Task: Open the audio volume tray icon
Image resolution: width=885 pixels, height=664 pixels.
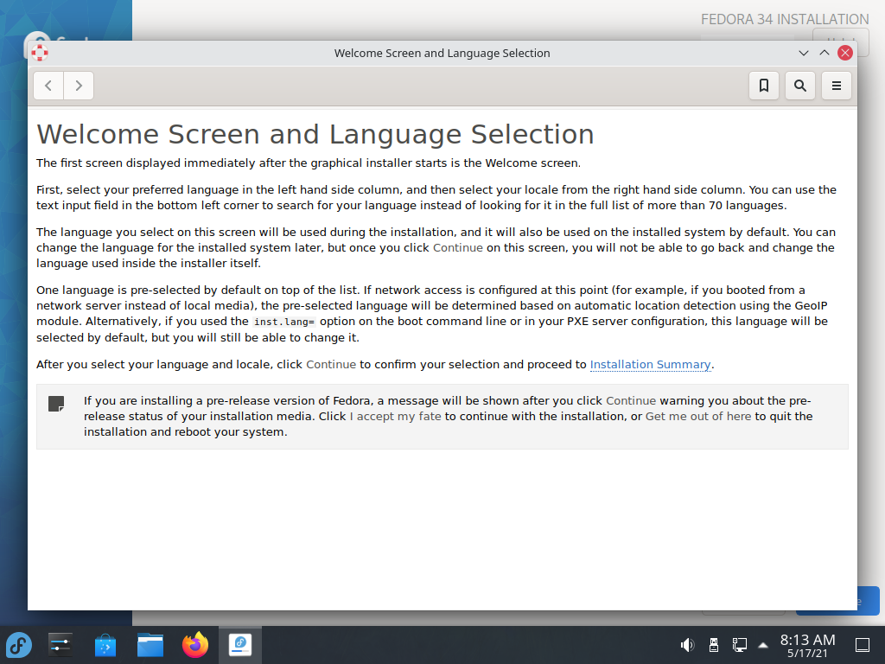Action: pyautogui.click(x=687, y=645)
